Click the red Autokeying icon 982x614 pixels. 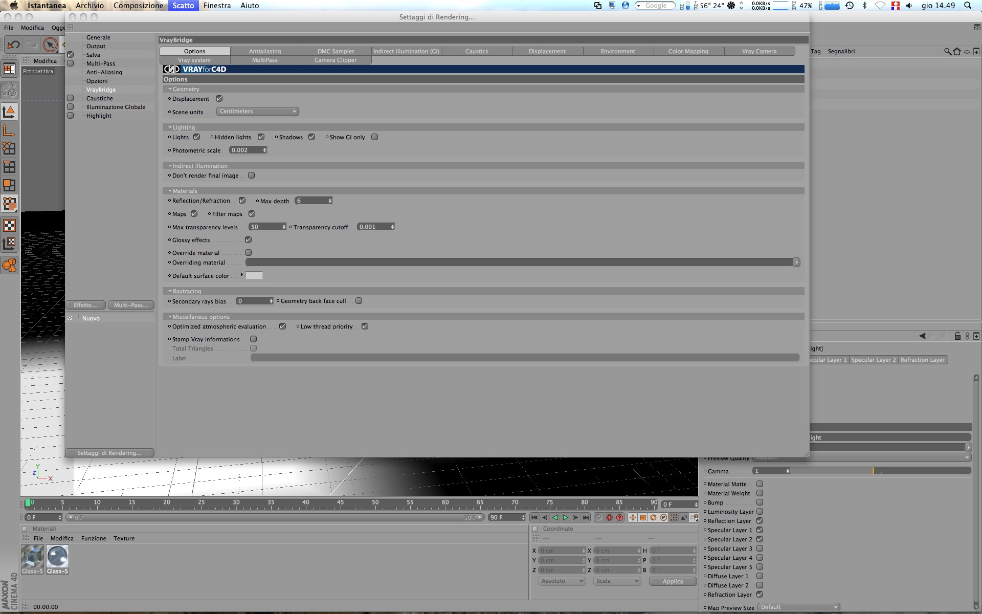(609, 518)
